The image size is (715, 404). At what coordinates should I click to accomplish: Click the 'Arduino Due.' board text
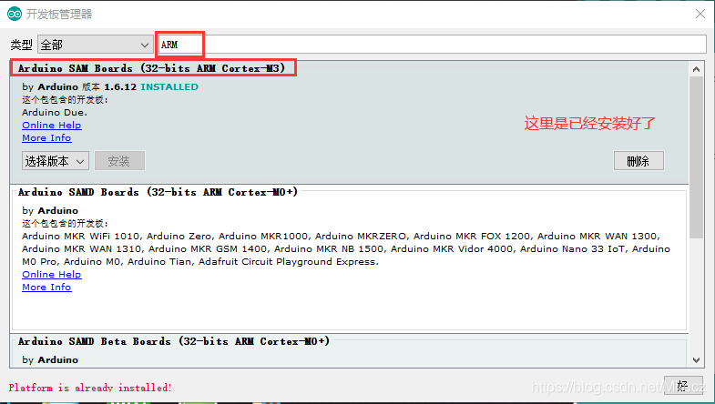pos(55,113)
